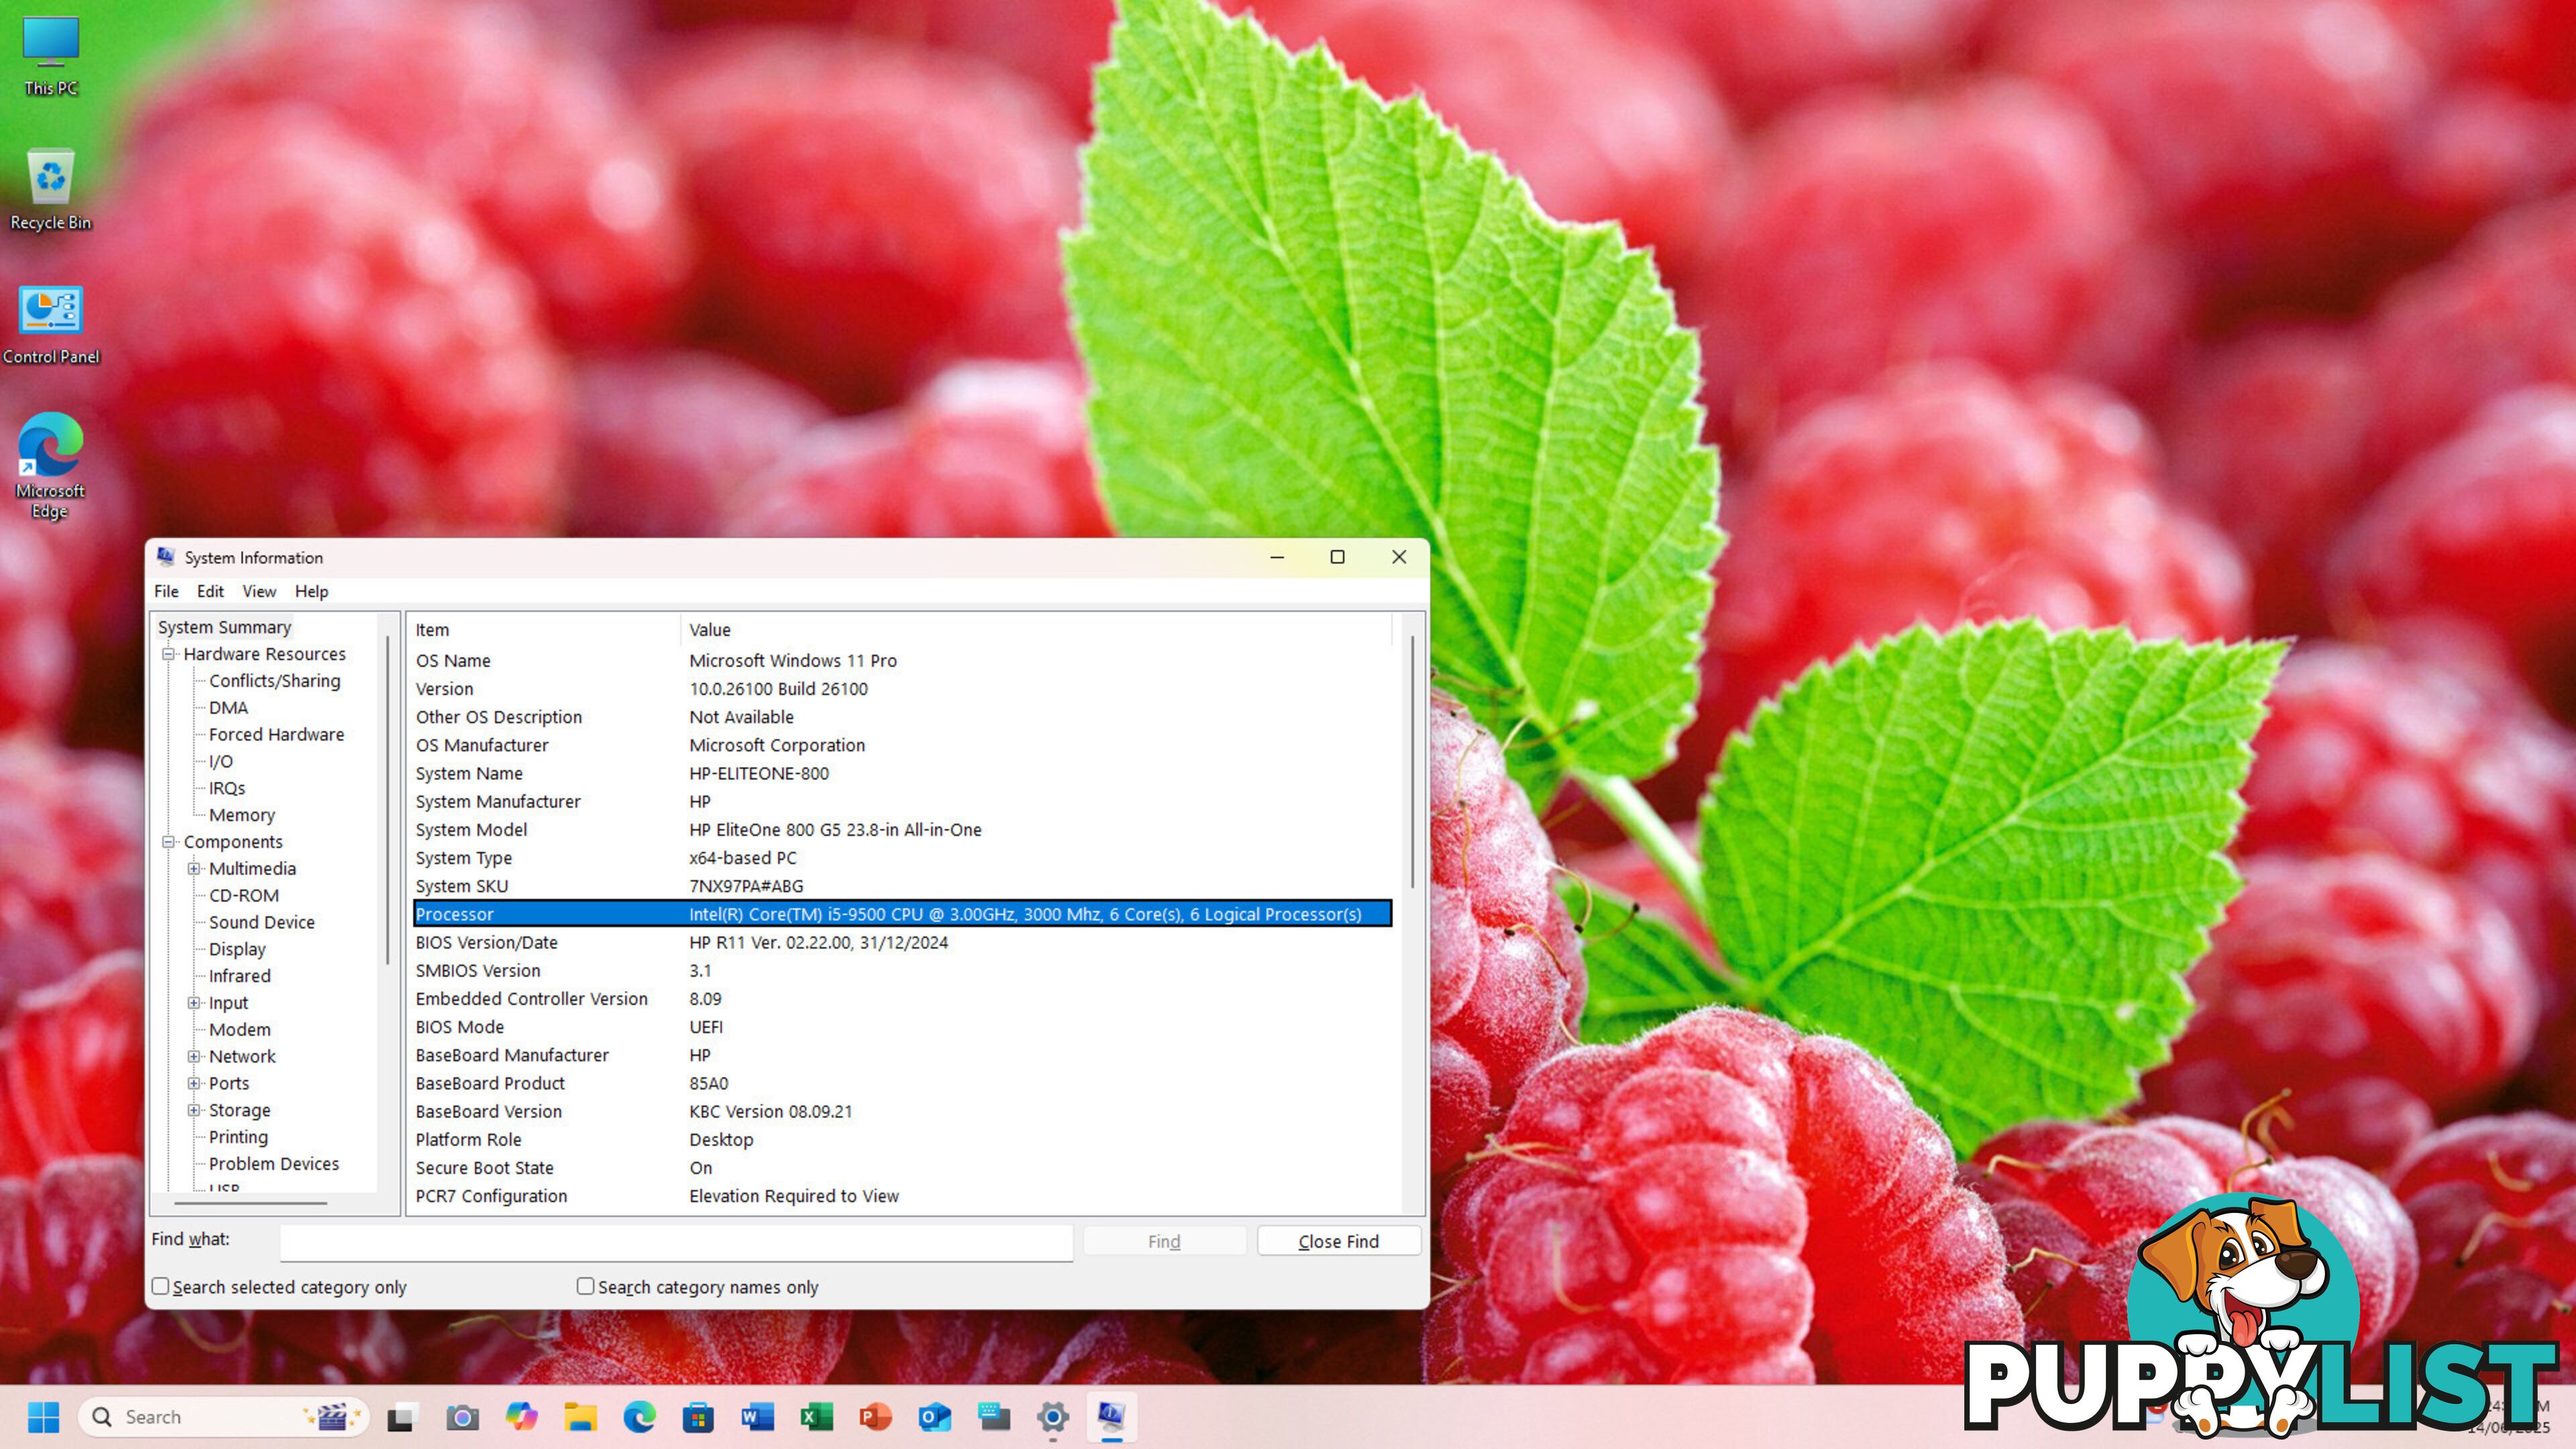Click System Information icon in the taskbar
2576x1449 pixels.
coord(1112,1417)
